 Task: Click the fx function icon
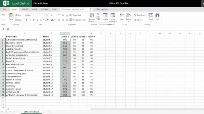coord(4,29)
